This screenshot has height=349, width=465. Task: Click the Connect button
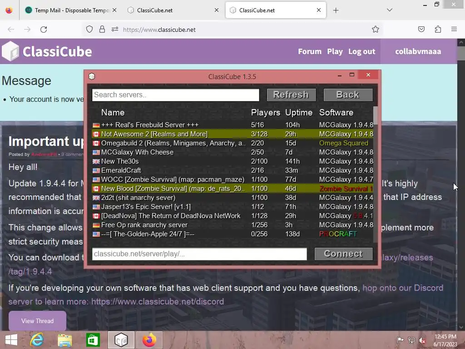[343, 254]
